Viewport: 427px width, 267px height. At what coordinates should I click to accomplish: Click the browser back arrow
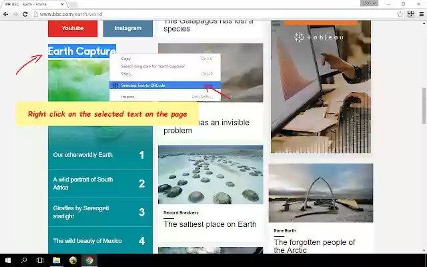tap(6, 14)
